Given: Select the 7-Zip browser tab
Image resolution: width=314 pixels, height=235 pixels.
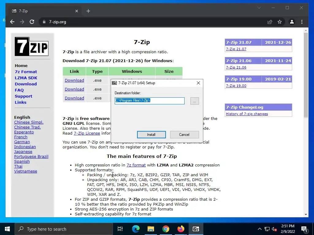Looking at the screenshot, I should [44, 11].
